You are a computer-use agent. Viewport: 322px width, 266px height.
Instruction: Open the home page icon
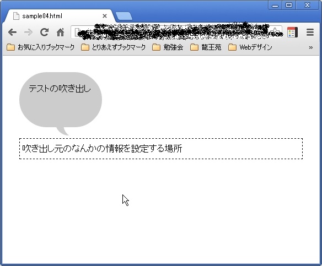pos(61,32)
